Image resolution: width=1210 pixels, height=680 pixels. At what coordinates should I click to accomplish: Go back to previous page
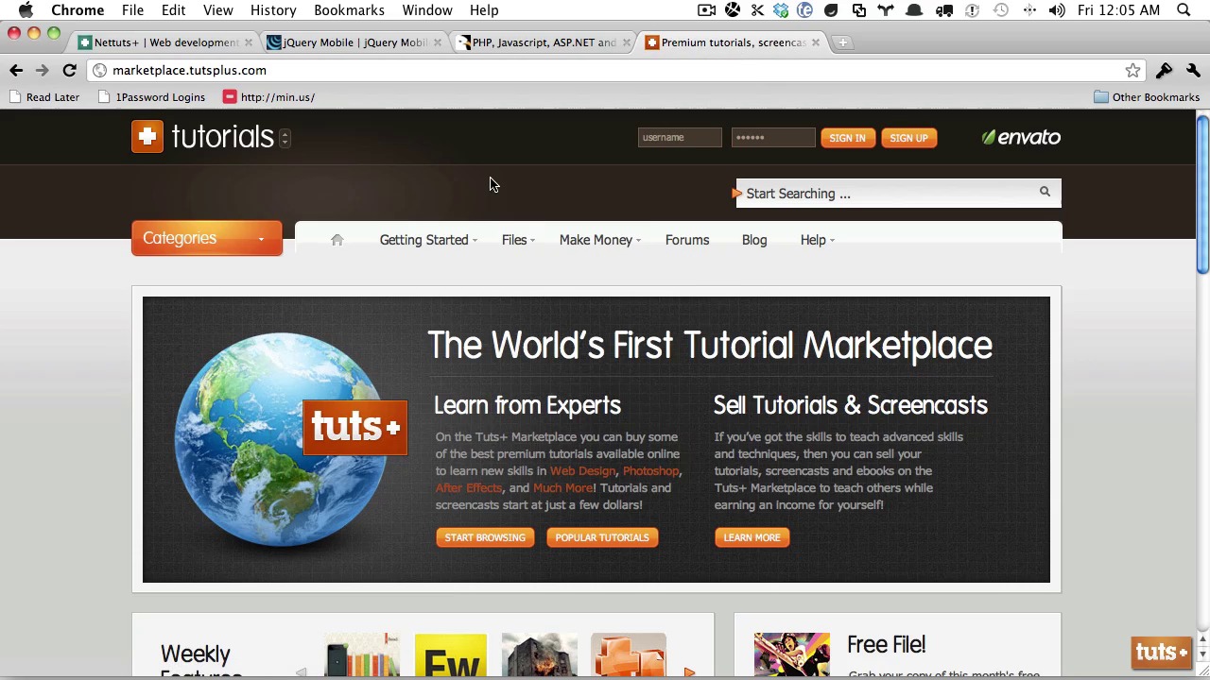pos(16,70)
